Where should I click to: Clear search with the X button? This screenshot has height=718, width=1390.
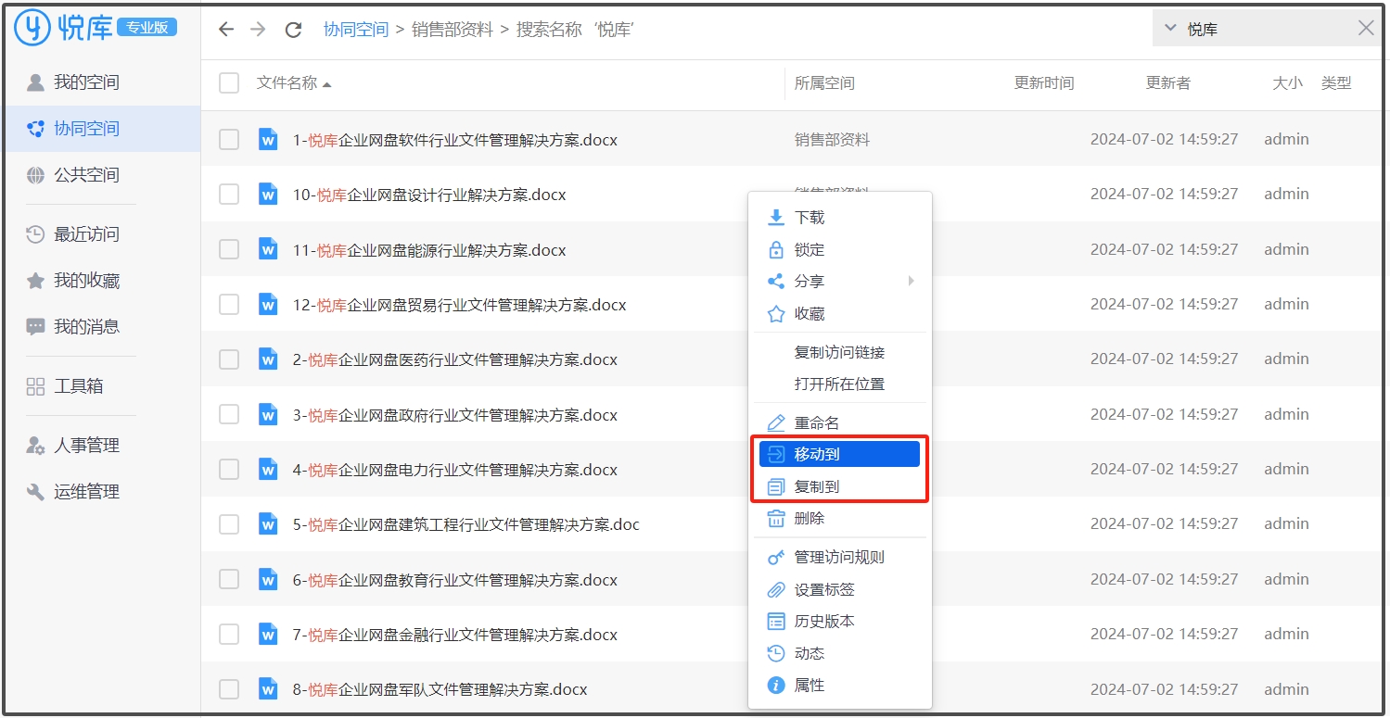1366,29
